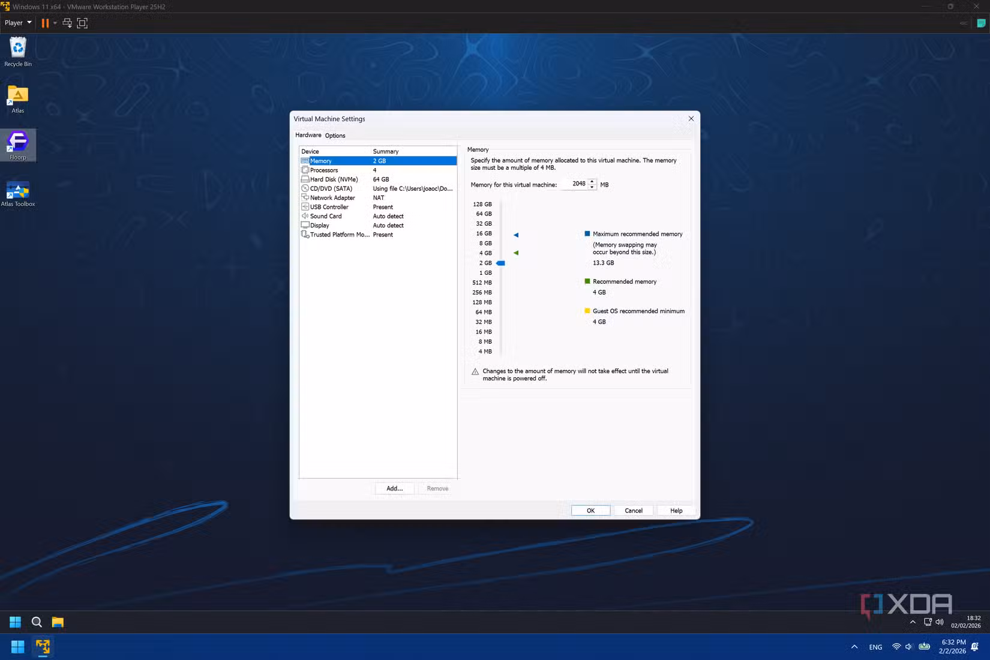Click the green notes icon on the VMware toolbar

(981, 23)
